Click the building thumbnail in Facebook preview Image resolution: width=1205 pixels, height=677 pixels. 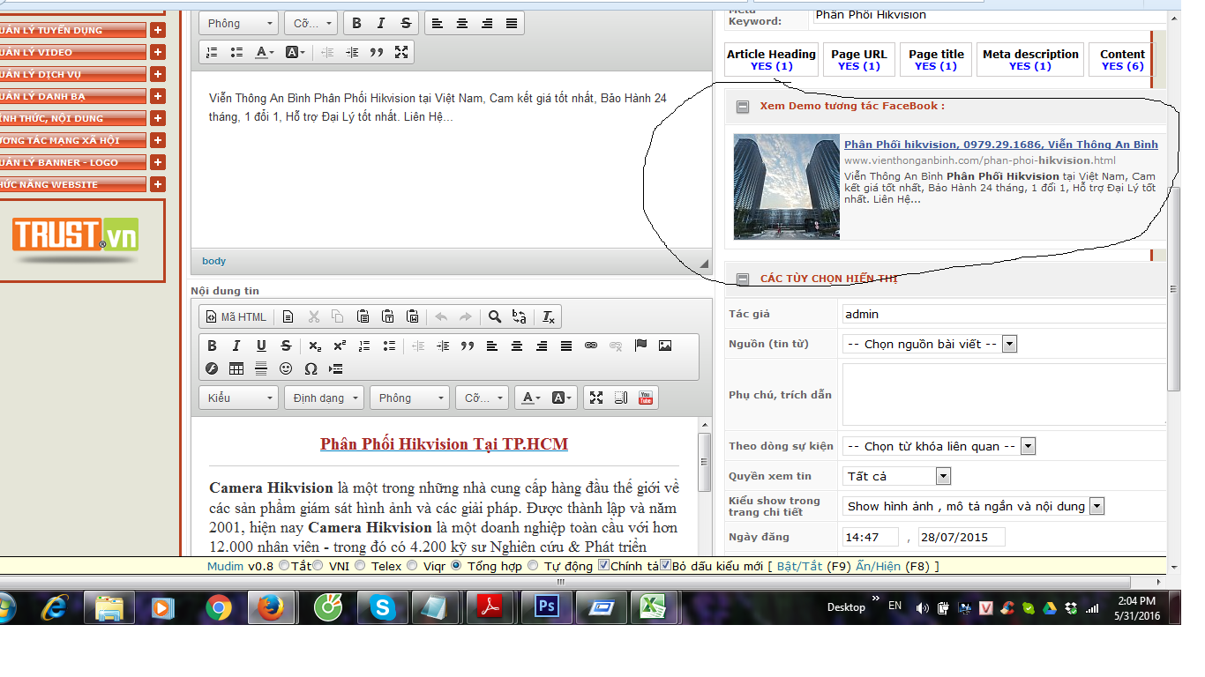787,187
